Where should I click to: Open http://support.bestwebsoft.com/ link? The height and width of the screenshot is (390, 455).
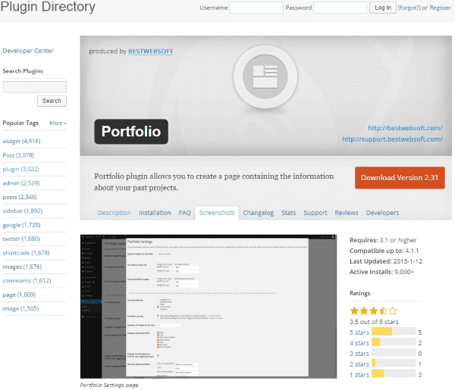pyautogui.click(x=392, y=139)
